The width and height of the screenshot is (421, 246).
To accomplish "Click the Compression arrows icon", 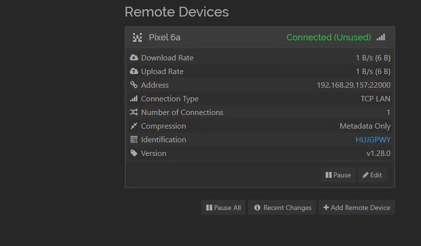I will click(x=134, y=126).
